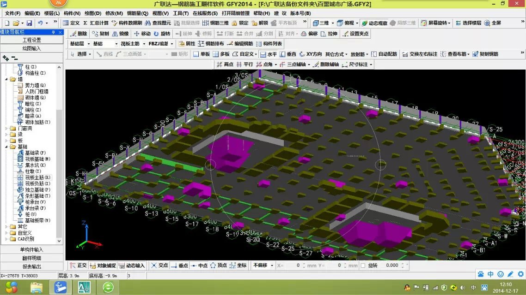Open 工程设置 navigation section
The image size is (526, 295).
(x=31, y=40)
